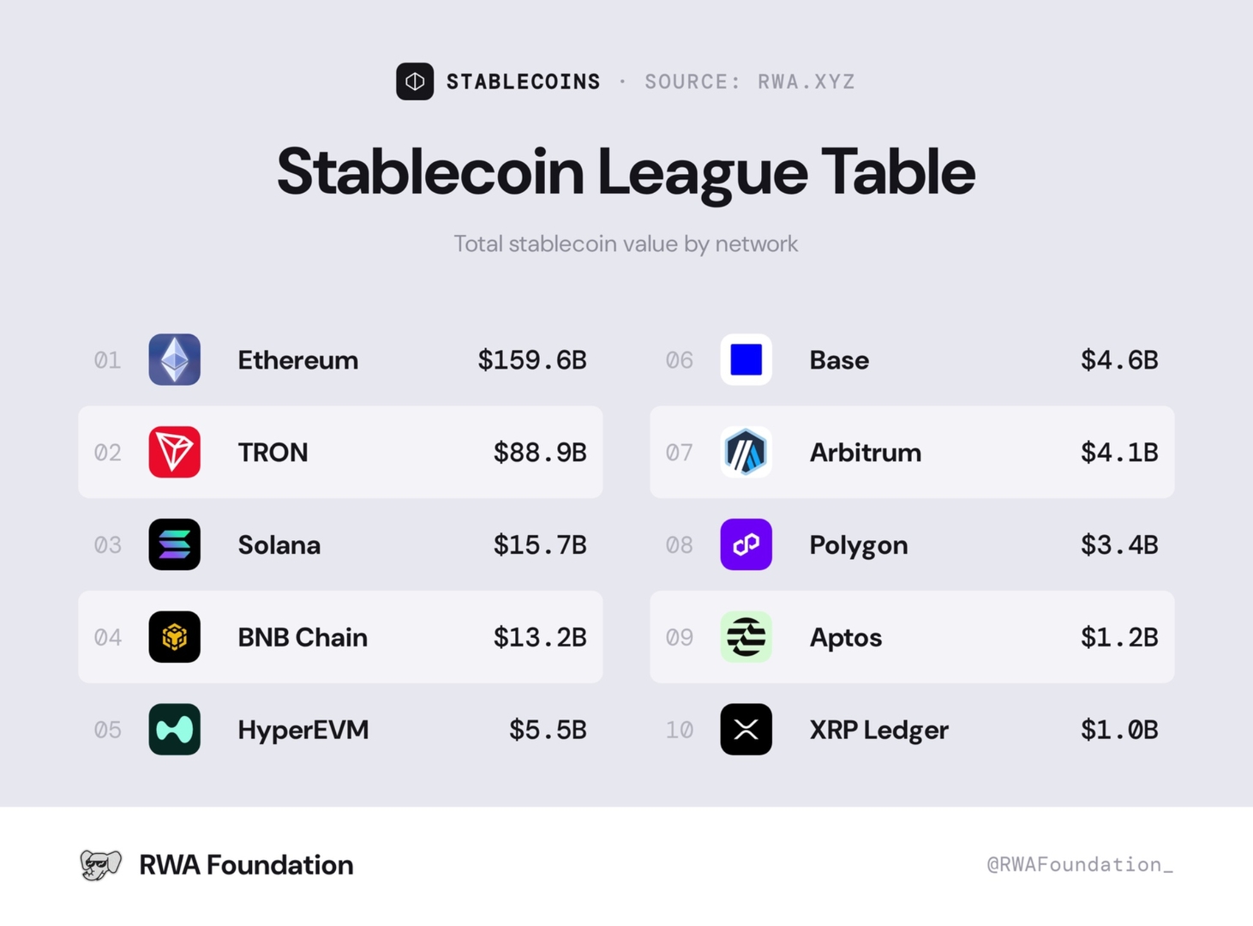Select the Solana gradient logo icon

(174, 544)
